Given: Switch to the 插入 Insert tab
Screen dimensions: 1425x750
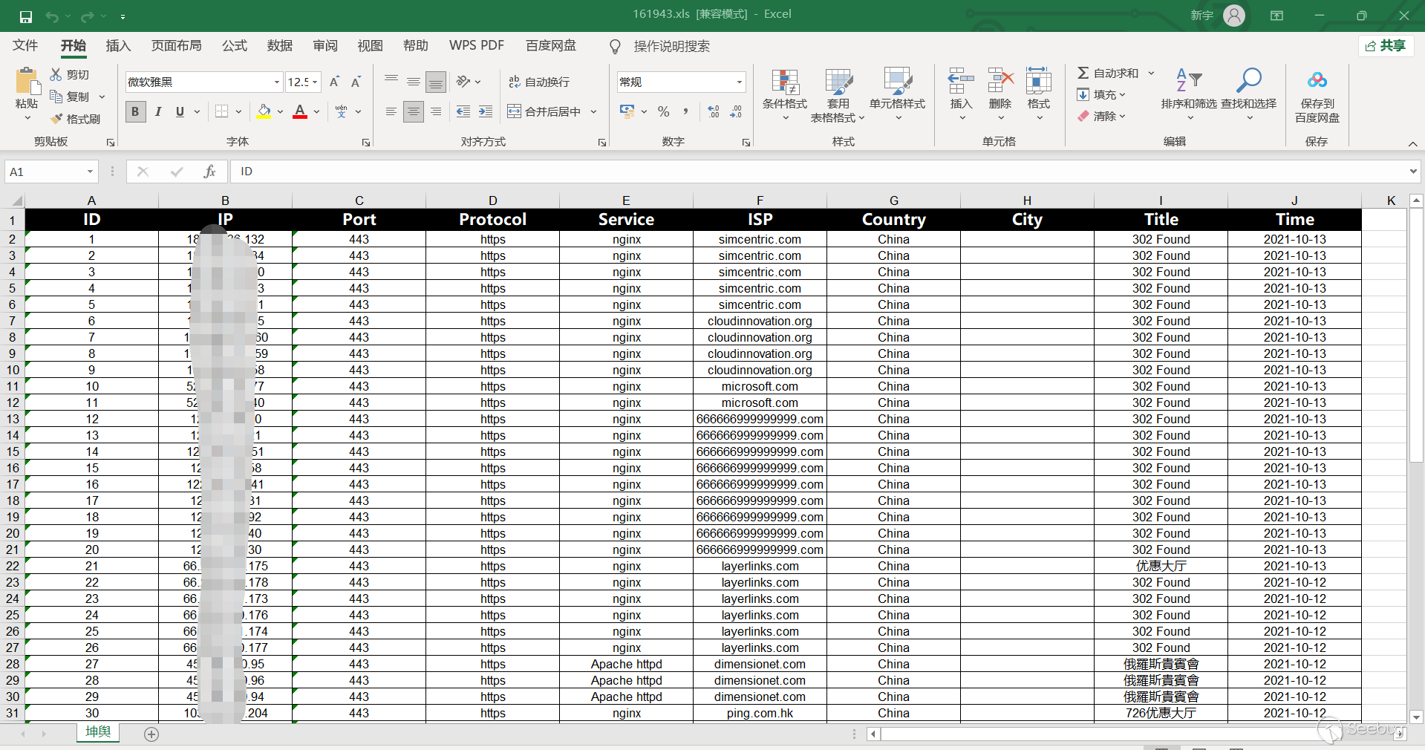Looking at the screenshot, I should [x=118, y=46].
